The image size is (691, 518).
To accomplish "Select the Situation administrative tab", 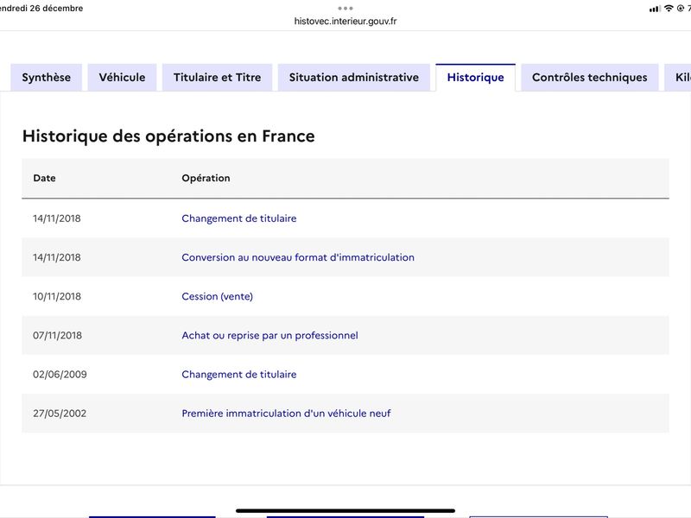I will (x=354, y=78).
